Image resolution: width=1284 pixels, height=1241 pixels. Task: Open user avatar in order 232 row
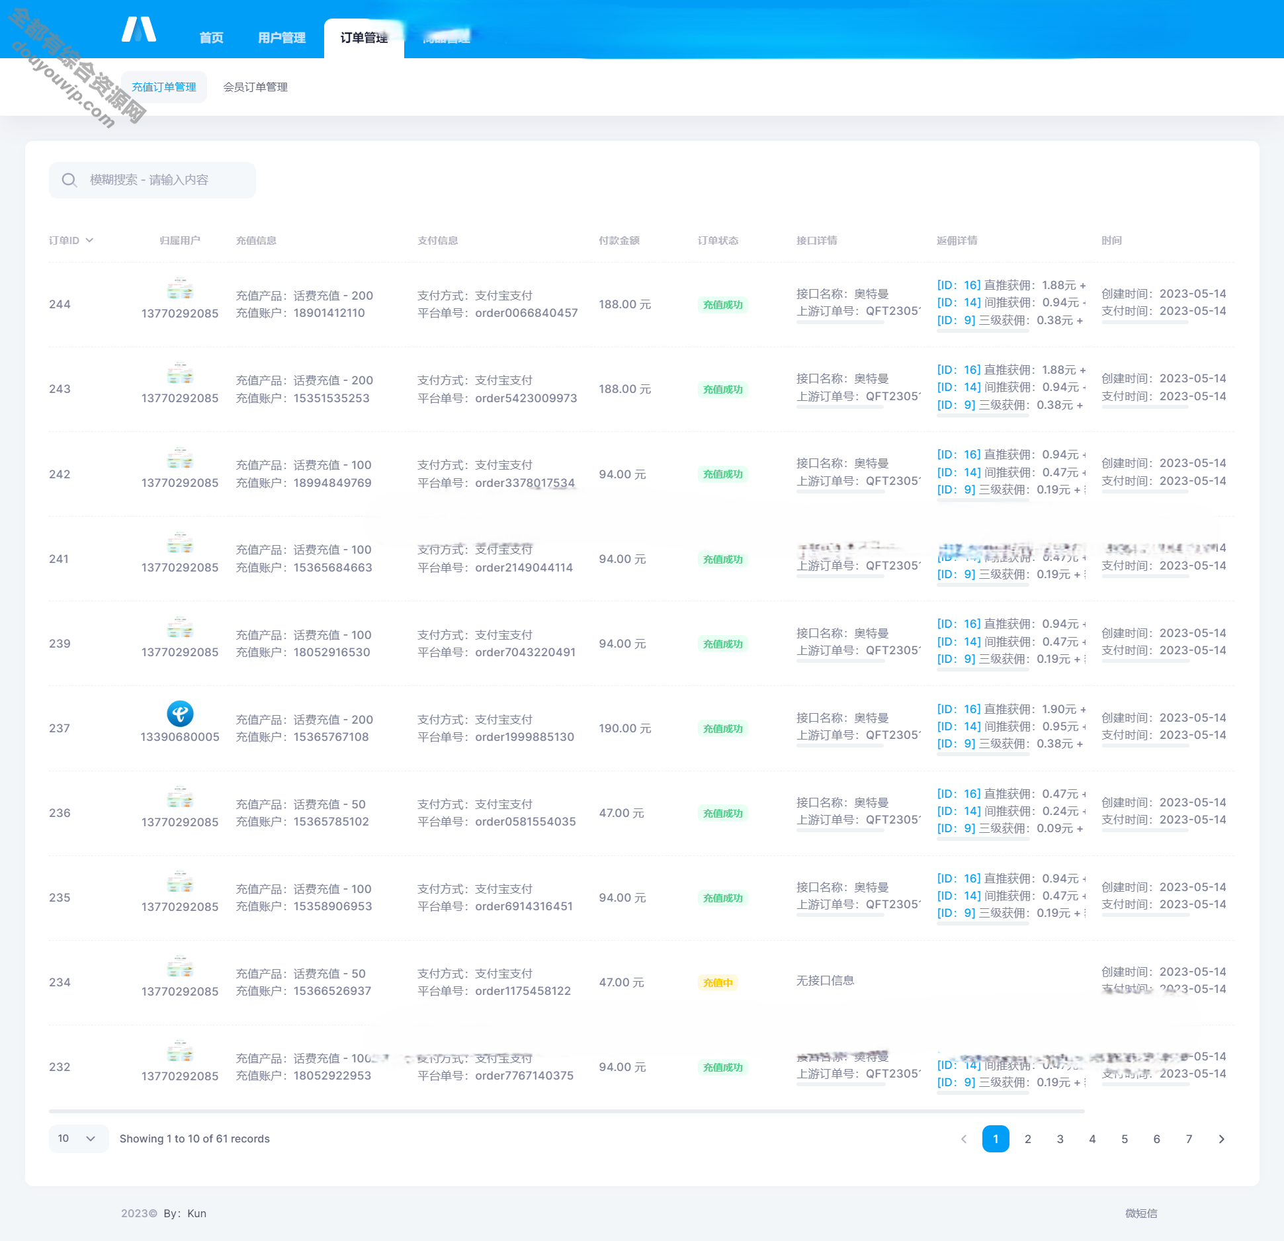point(180,1052)
